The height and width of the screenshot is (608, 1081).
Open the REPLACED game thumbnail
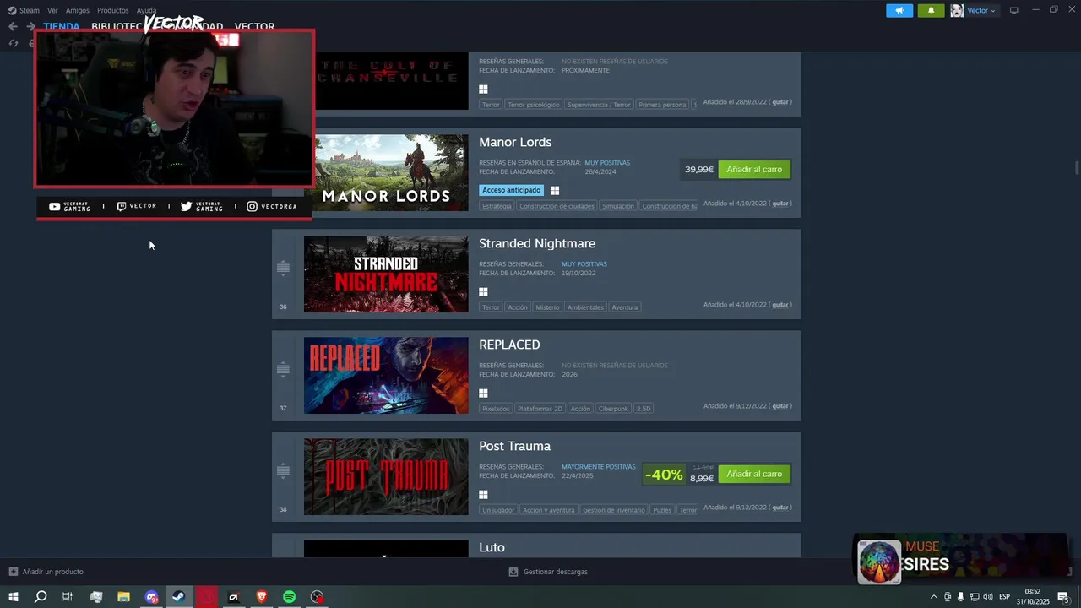(386, 376)
